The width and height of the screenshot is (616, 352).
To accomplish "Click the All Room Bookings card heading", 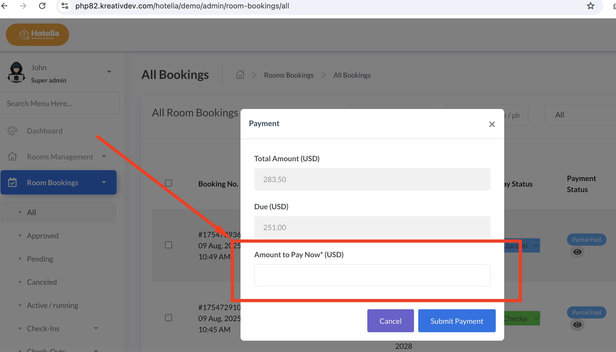I will [x=195, y=113].
